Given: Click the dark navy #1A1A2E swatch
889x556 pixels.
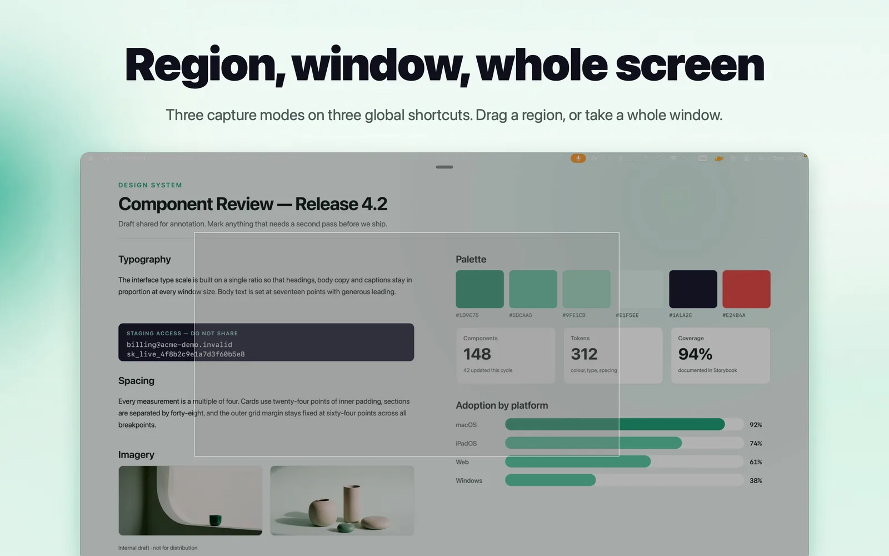Looking at the screenshot, I should point(693,289).
